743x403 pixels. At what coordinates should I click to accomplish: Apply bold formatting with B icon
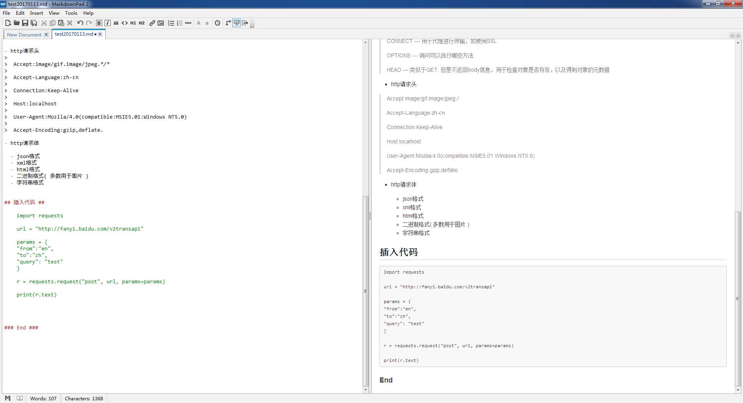tap(99, 23)
